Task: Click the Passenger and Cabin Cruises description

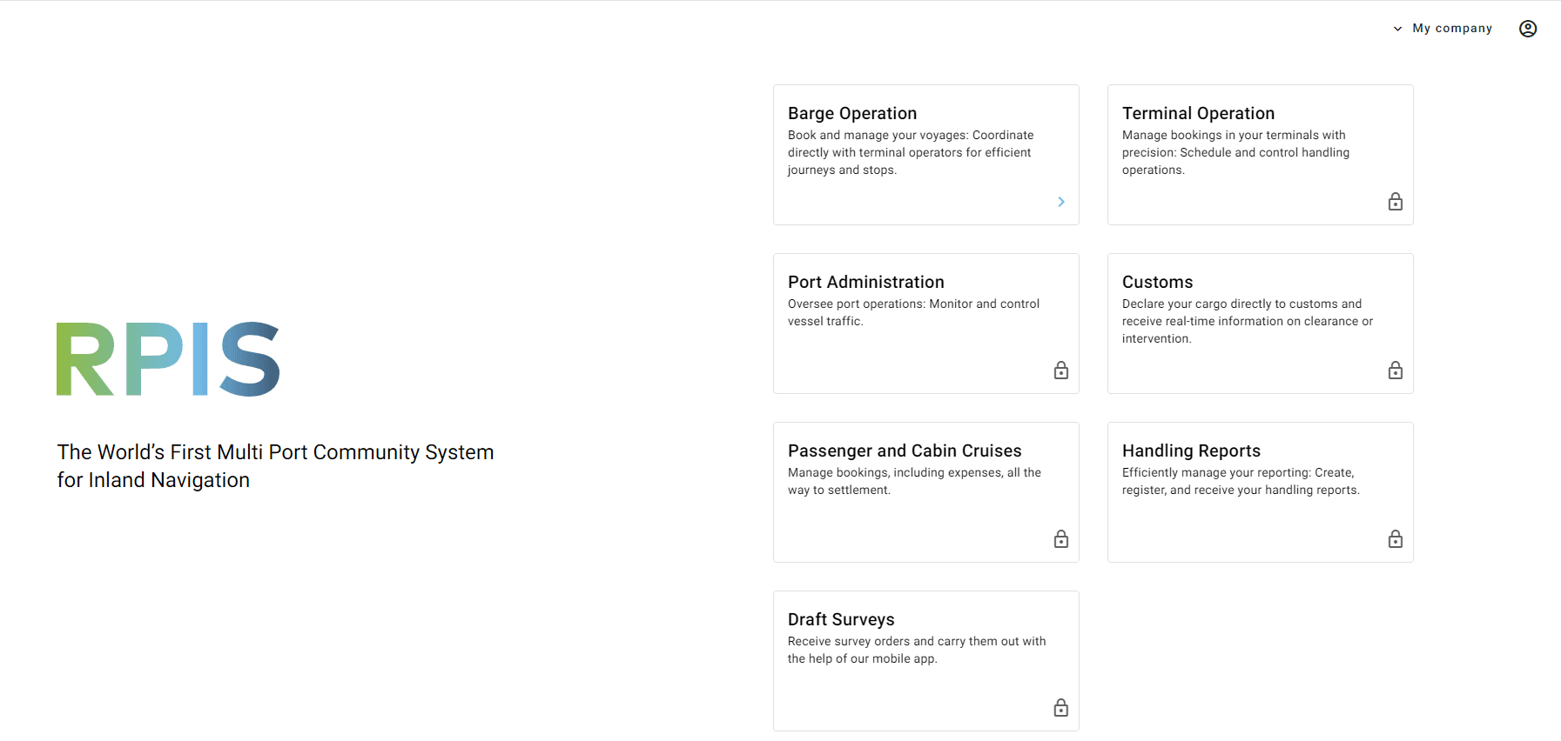Action: [914, 481]
